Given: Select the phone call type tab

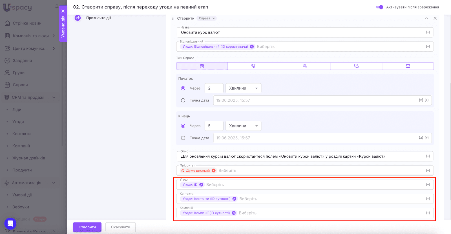Looking at the screenshot, I should coord(253,66).
